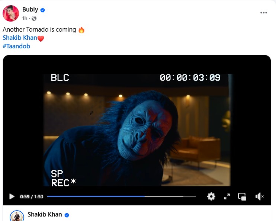Play the video

point(12,196)
